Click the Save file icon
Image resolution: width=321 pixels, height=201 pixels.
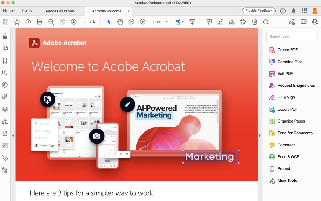pyautogui.click(x=6, y=22)
